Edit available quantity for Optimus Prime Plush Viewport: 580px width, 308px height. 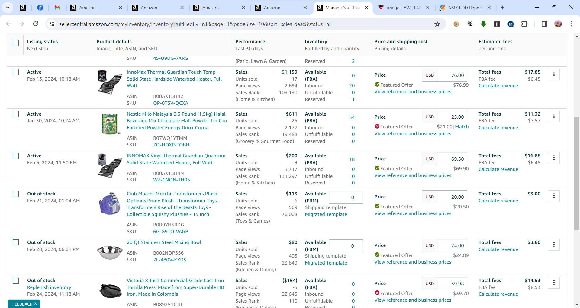click(x=346, y=197)
